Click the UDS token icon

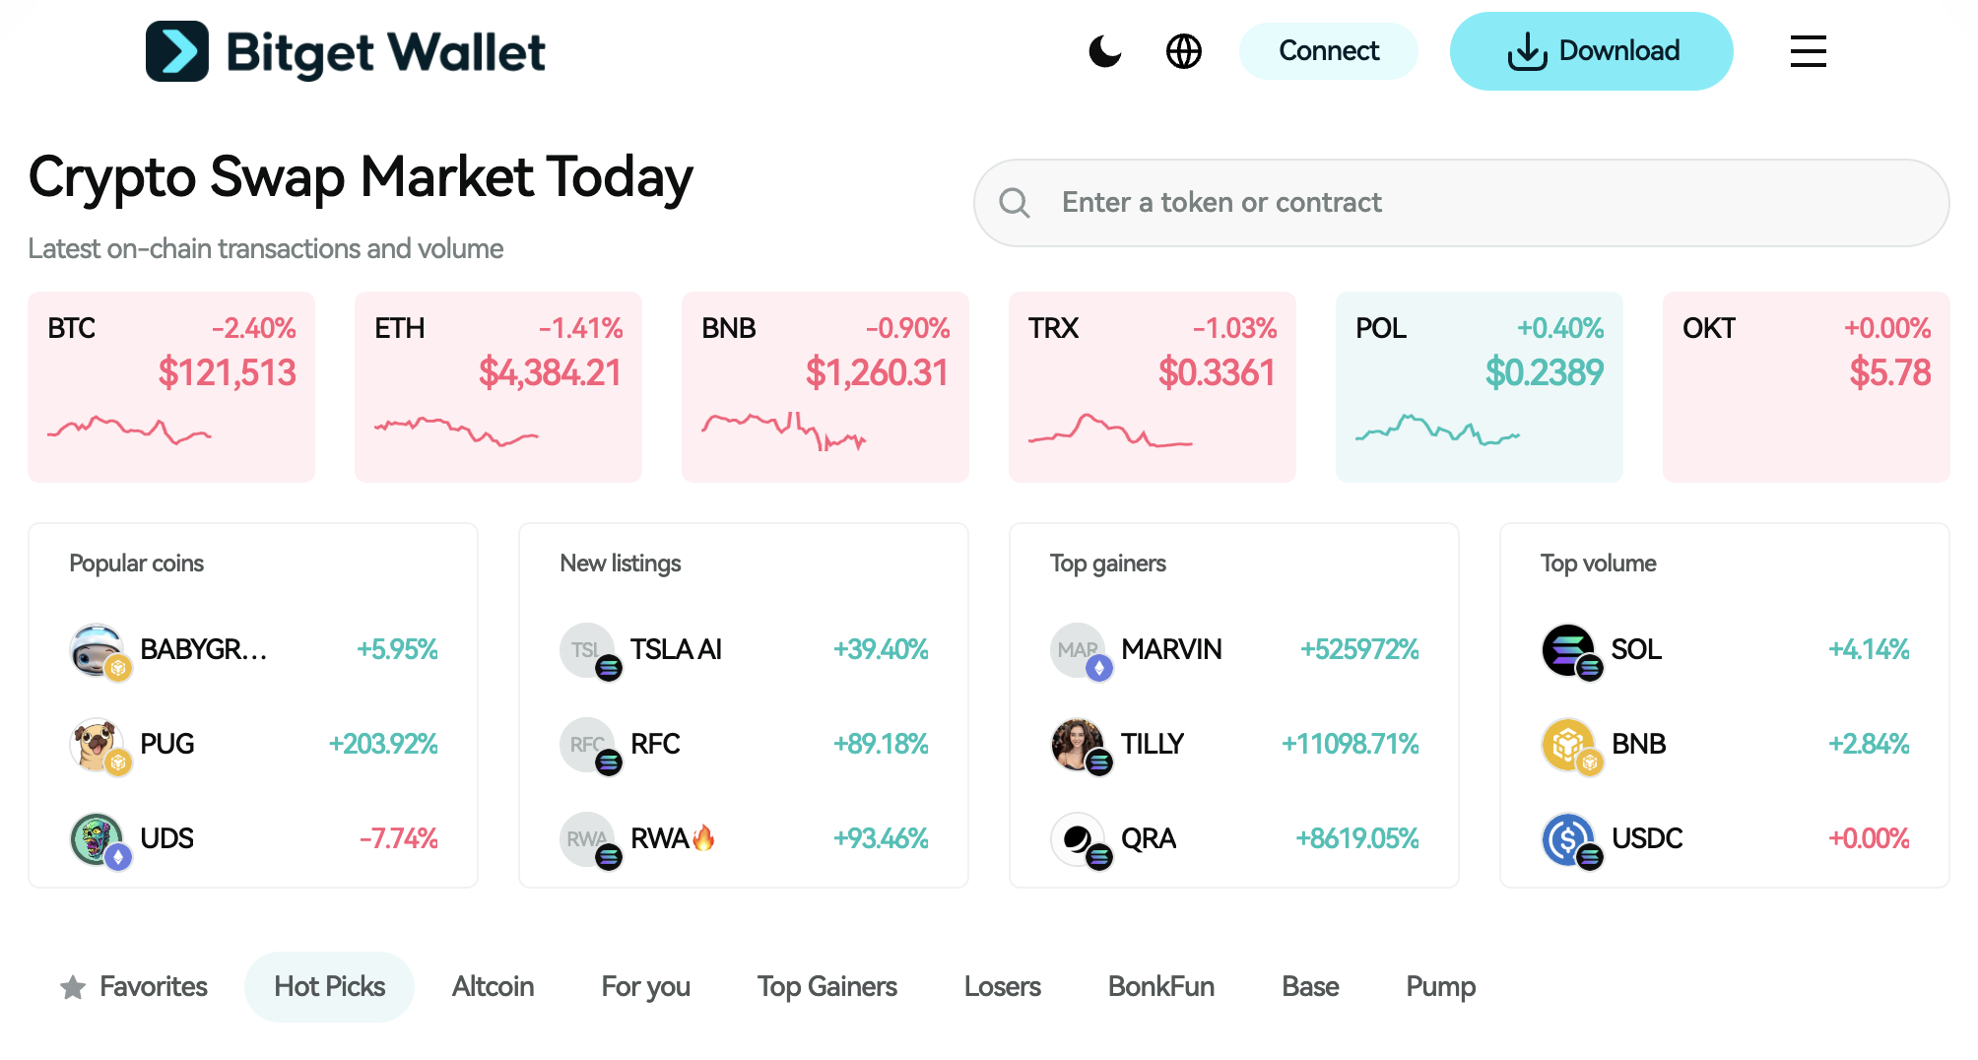click(x=97, y=838)
